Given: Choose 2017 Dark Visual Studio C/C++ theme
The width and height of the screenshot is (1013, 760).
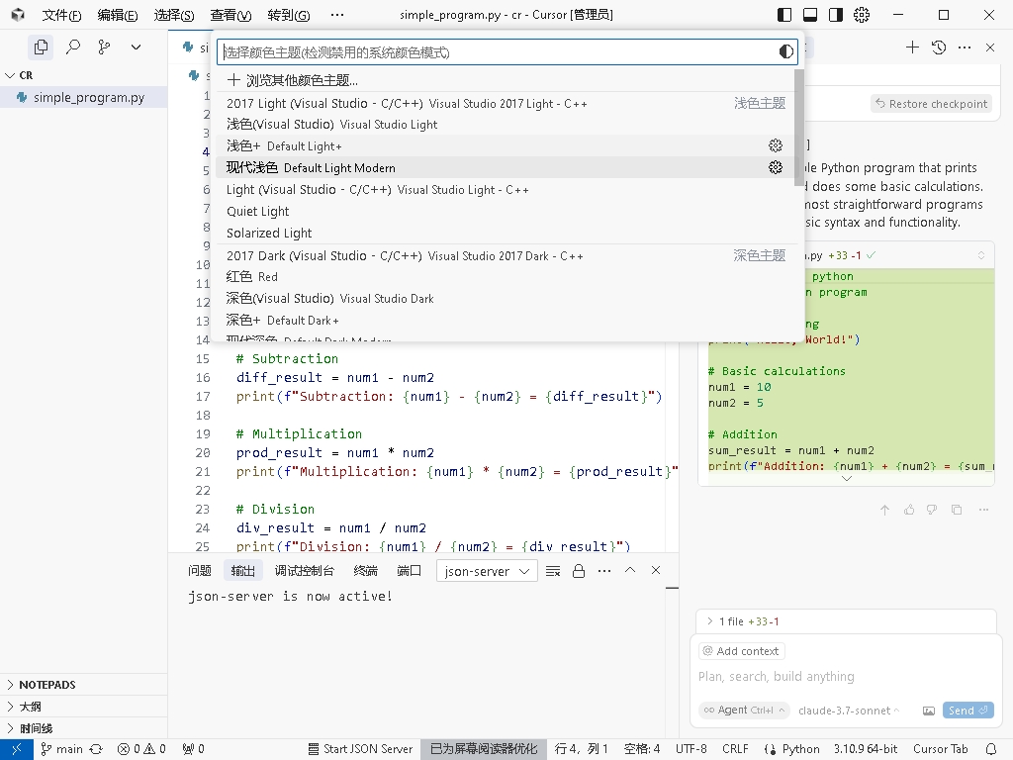Looking at the screenshot, I should coord(506,256).
